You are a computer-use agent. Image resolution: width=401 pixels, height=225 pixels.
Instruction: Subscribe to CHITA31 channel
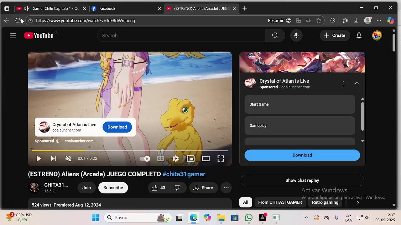(113, 188)
